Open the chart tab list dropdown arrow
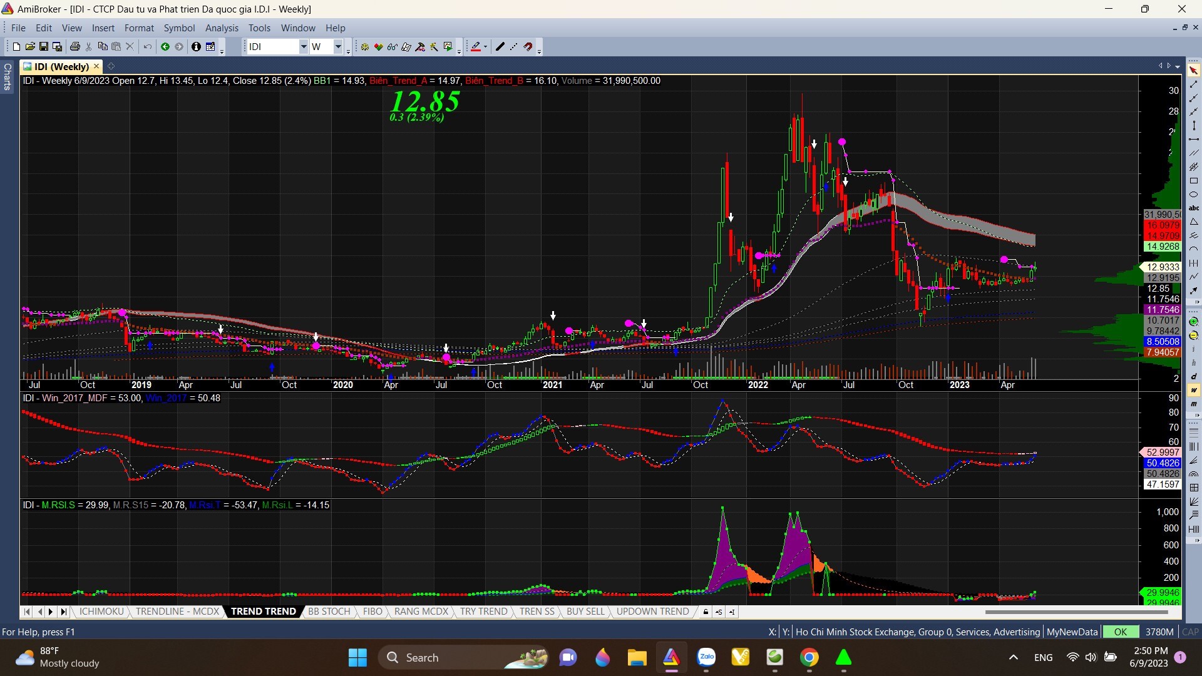 pos(1178,66)
